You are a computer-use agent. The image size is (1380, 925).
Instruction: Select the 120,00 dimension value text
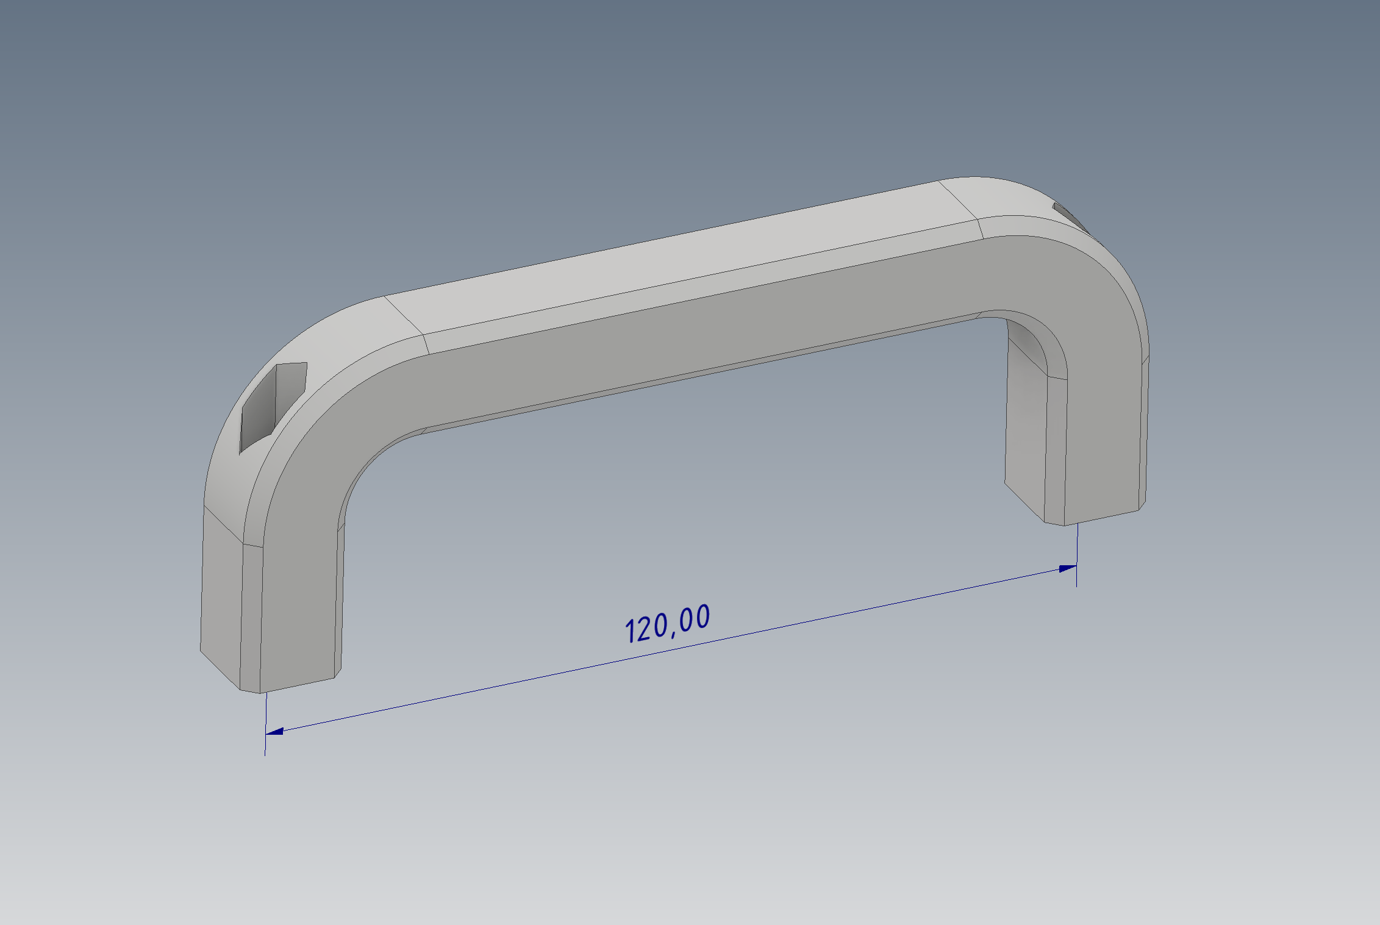(668, 624)
